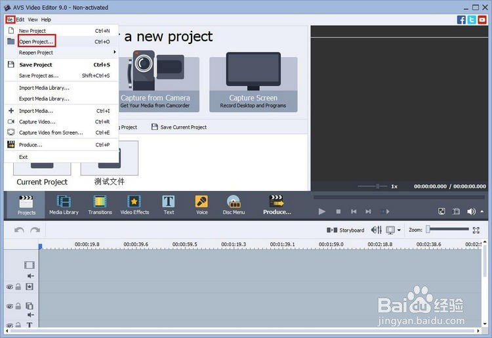Screen dimensions: 492x338
Task: Take a snapshot of the preview
Action: point(456,211)
